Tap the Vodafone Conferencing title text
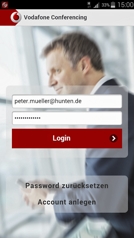Viewport: 134px width, 238px height. tap(55, 18)
